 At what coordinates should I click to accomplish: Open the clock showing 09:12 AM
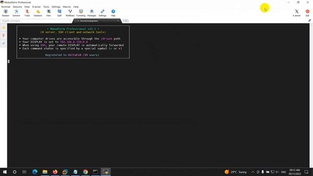(294, 172)
